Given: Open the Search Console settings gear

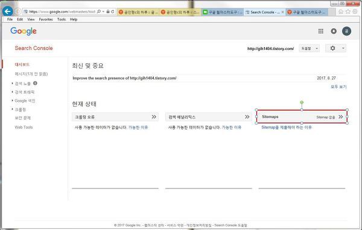Looking at the screenshot, I should click(332, 48).
